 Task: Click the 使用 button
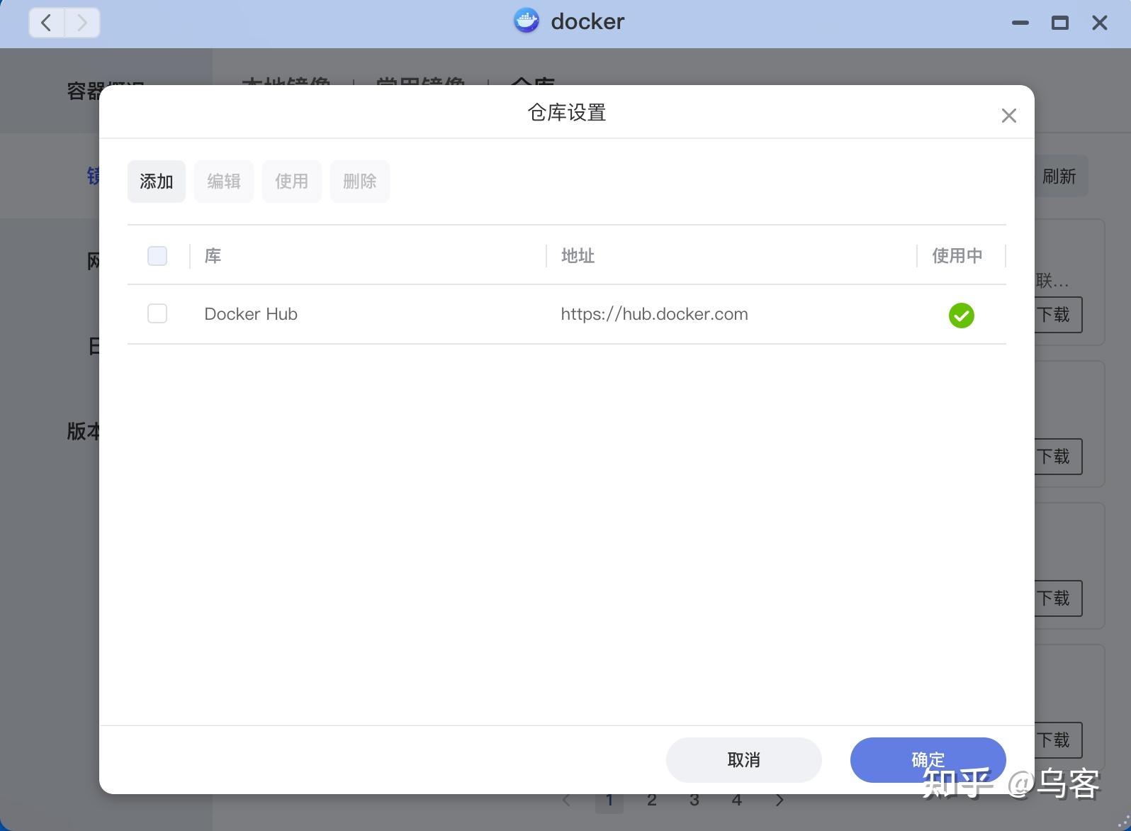(292, 182)
